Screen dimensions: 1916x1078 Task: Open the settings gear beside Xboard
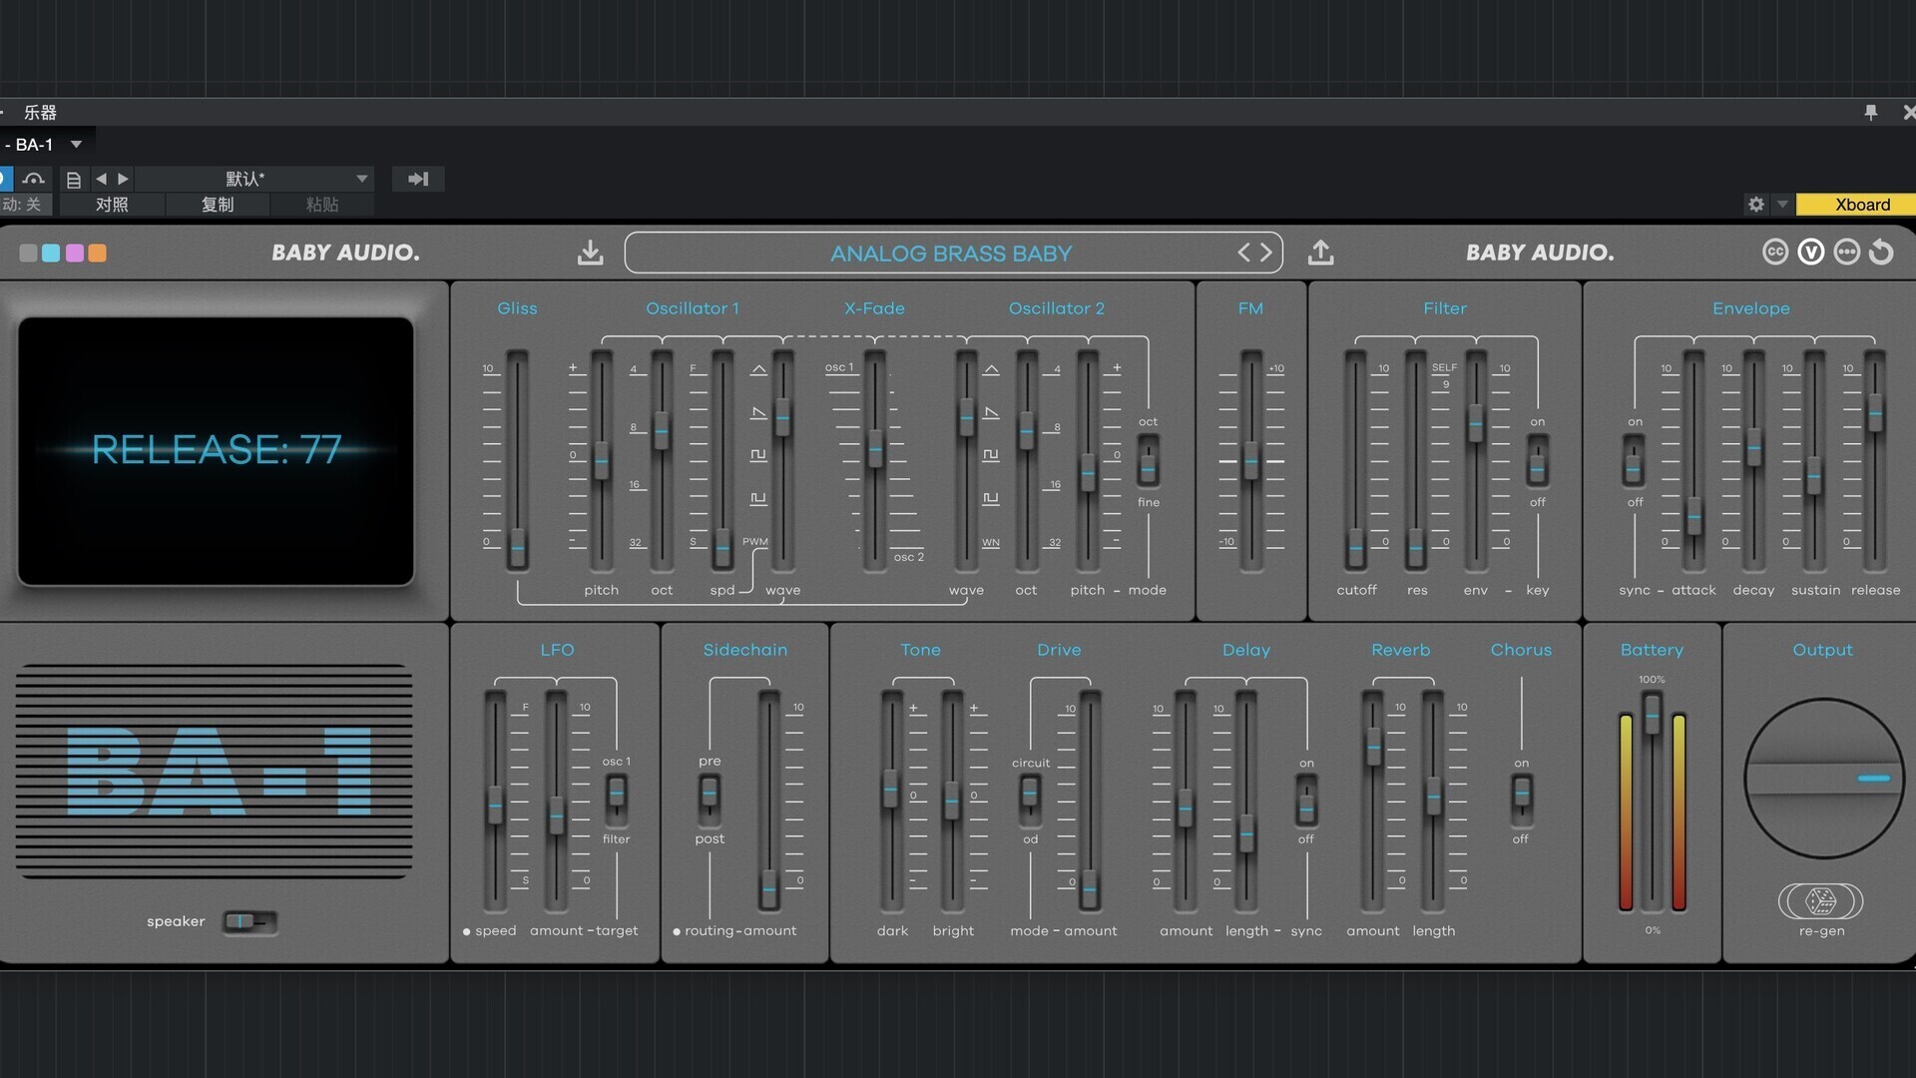tap(1756, 205)
